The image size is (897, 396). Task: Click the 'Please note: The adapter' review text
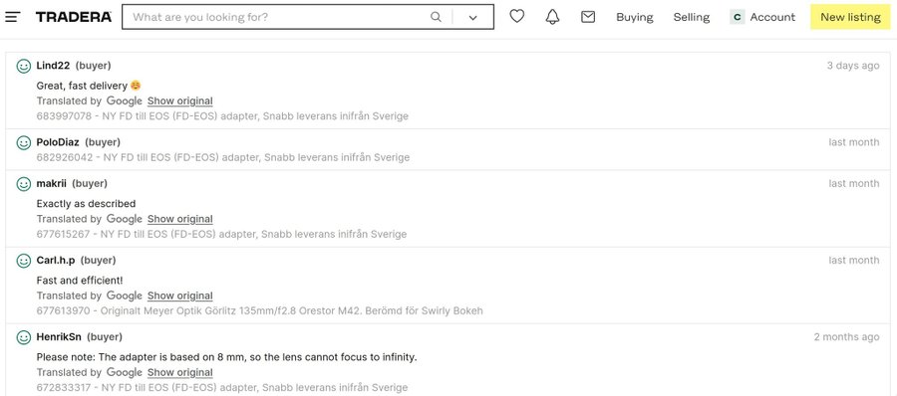tap(227, 357)
